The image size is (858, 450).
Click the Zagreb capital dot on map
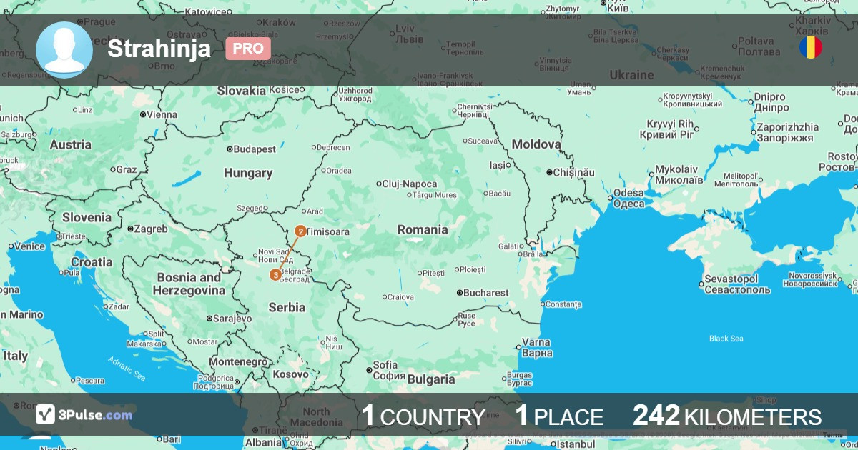pos(130,229)
